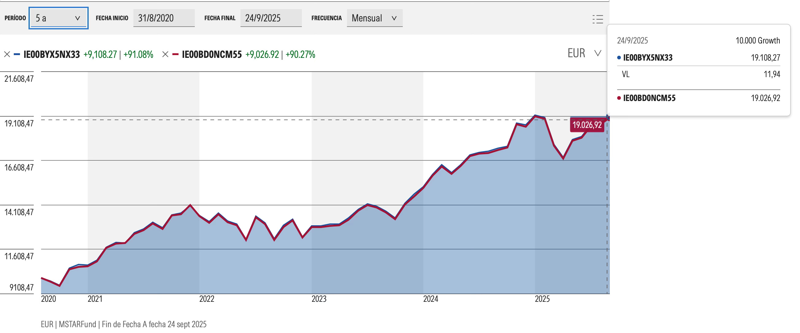The image size is (800, 333).
Task: Click the 2025 label on the time axis
Action: (x=542, y=299)
